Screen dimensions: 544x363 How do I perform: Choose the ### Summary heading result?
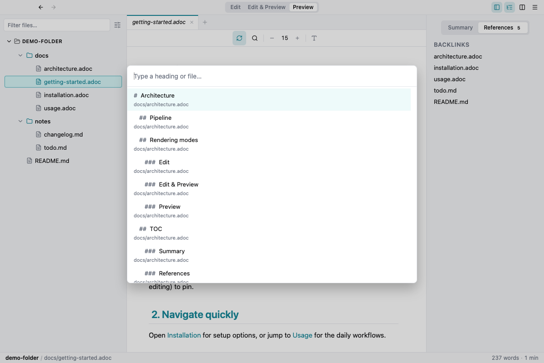pyautogui.click(x=269, y=255)
